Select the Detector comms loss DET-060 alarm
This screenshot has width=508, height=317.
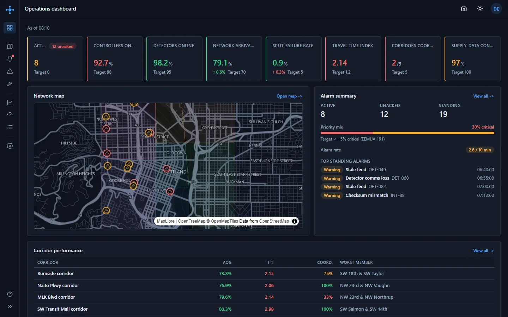(407, 178)
